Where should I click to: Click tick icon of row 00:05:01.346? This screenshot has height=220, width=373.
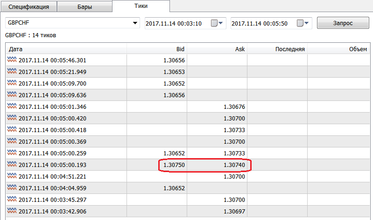12,106
